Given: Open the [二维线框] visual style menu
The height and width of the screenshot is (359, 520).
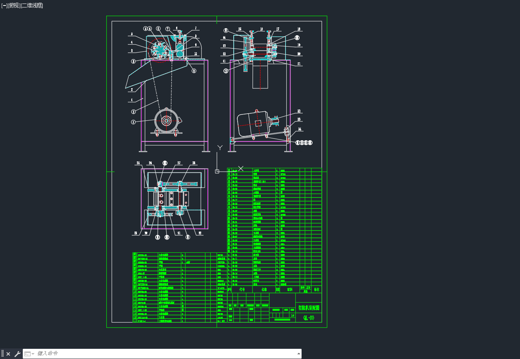Looking at the screenshot, I should point(32,5).
